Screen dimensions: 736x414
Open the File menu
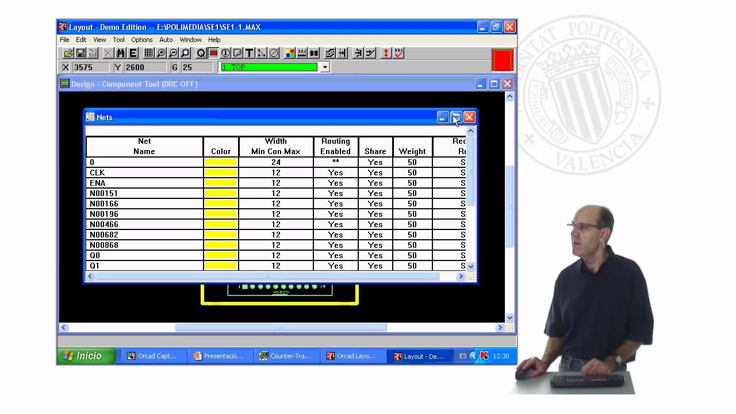click(64, 40)
